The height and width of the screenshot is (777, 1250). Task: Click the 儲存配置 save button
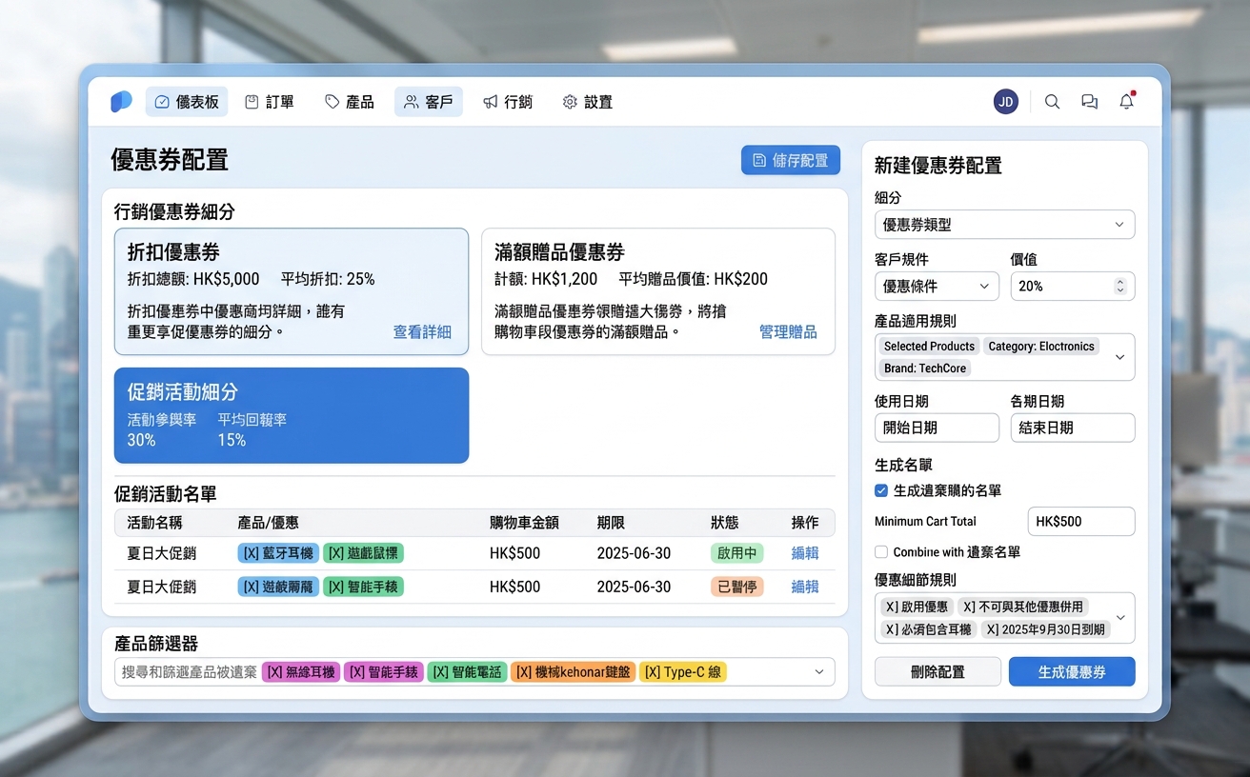(x=791, y=160)
